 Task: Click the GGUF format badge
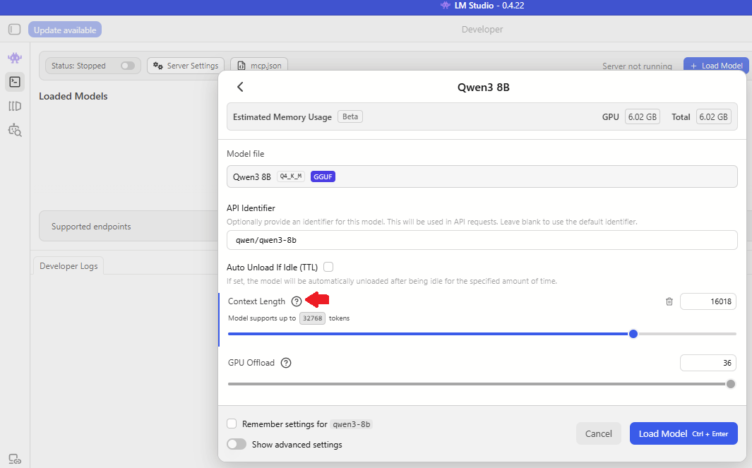tap(323, 176)
